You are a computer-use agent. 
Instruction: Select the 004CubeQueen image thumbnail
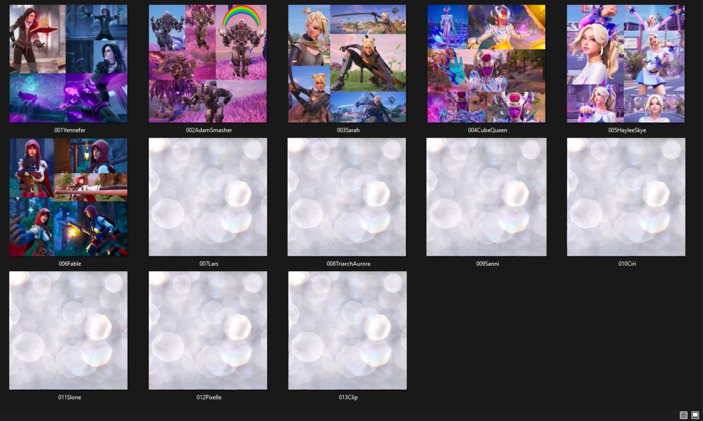pyautogui.click(x=487, y=64)
